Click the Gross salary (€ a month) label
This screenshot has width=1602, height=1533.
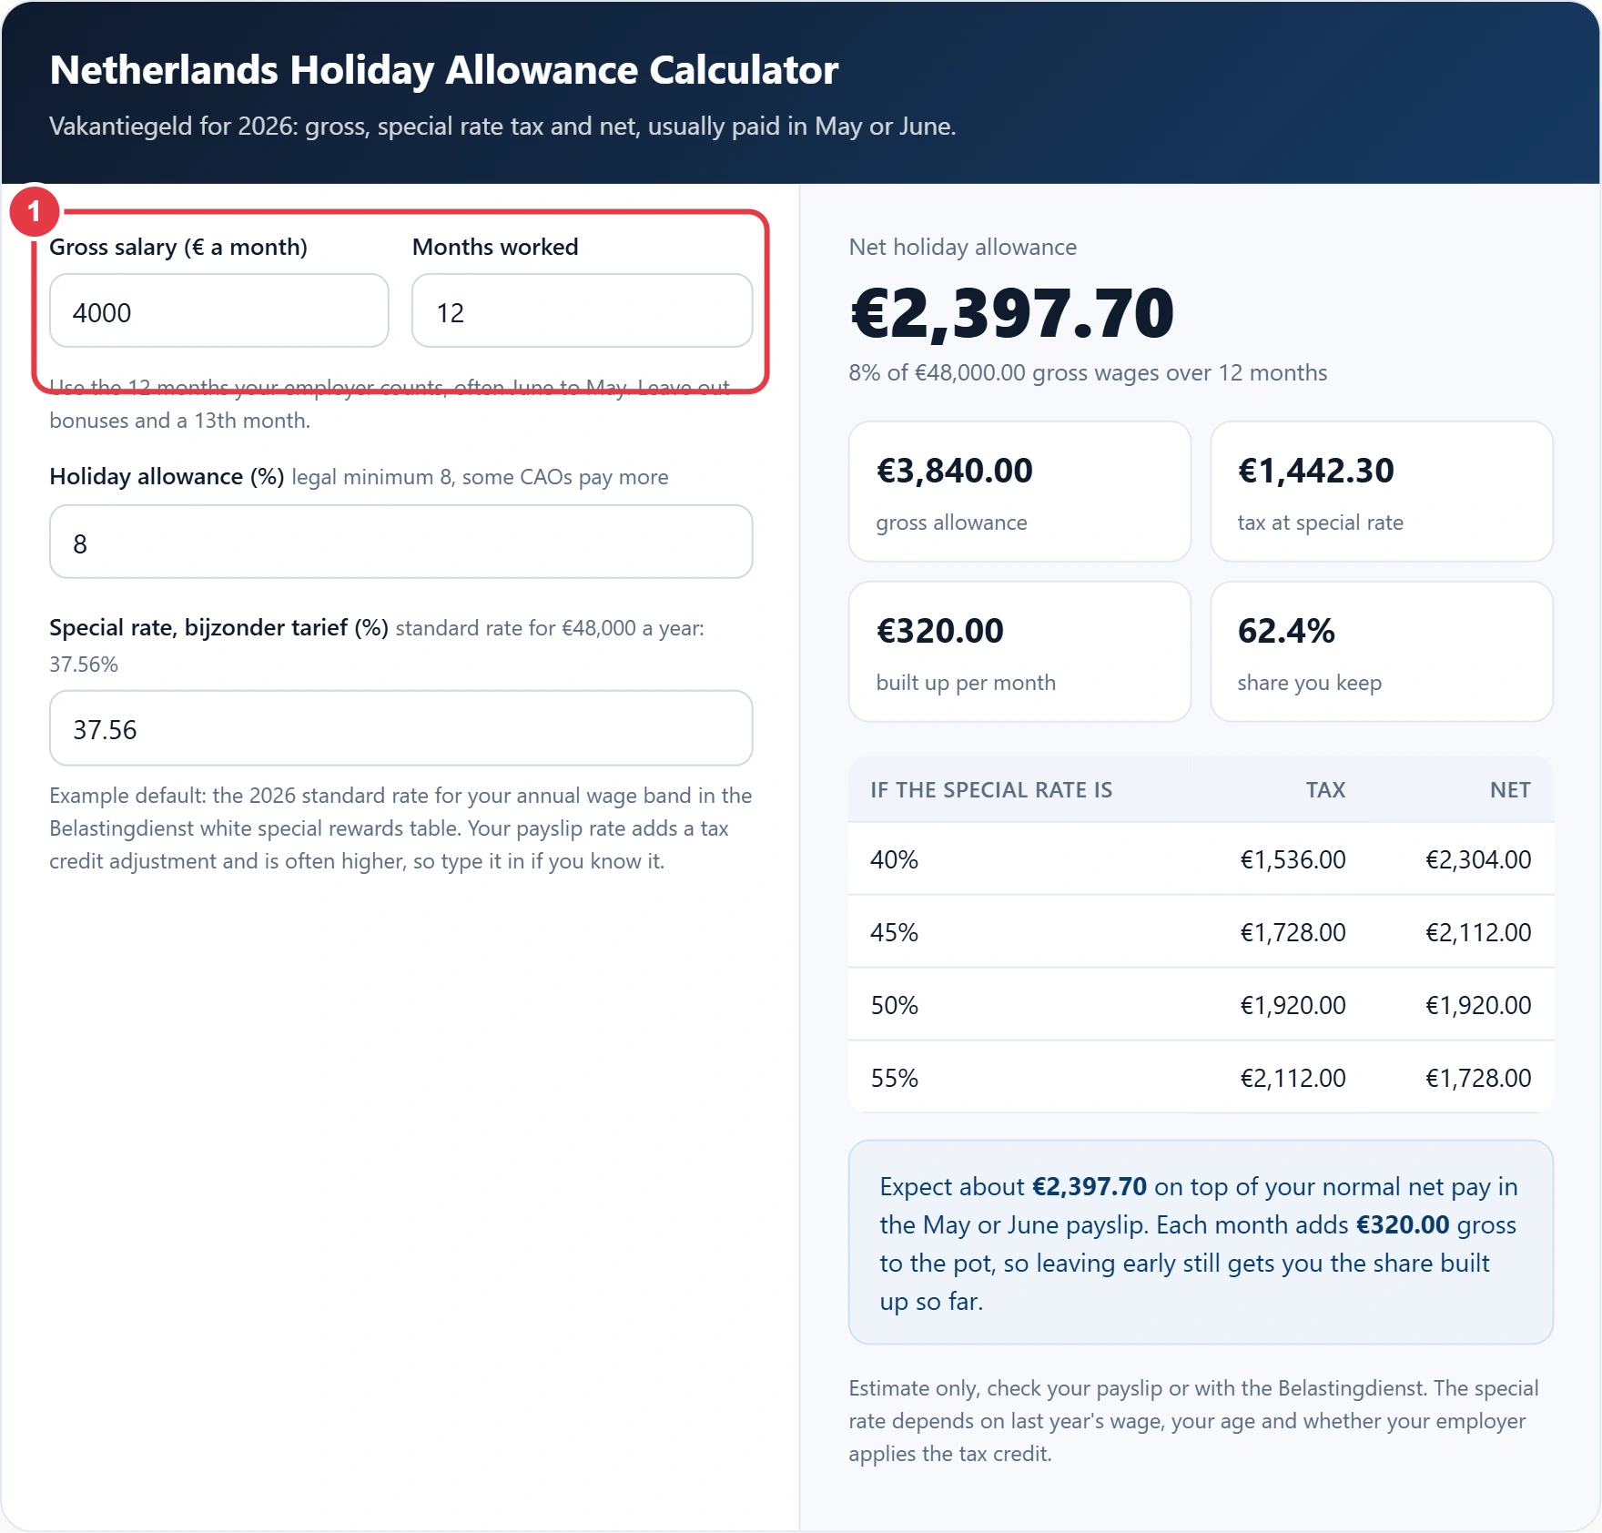178,247
